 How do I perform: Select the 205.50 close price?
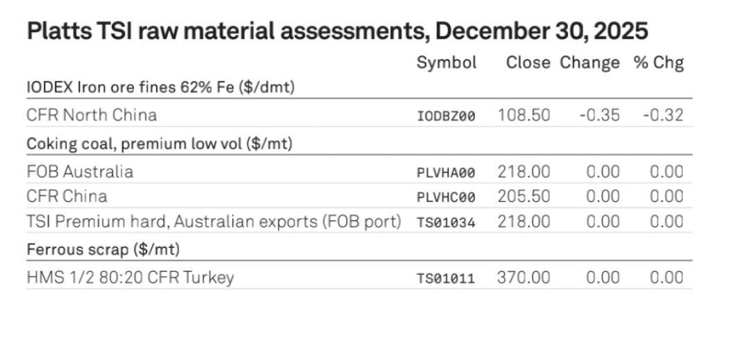(524, 196)
